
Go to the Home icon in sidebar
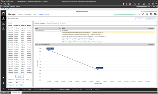(x=3, y=78)
